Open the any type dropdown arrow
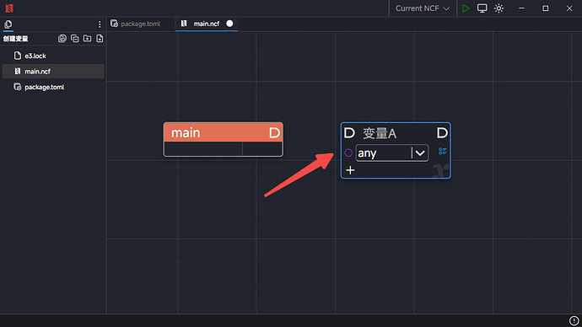This screenshot has width=582, height=327. tap(420, 153)
